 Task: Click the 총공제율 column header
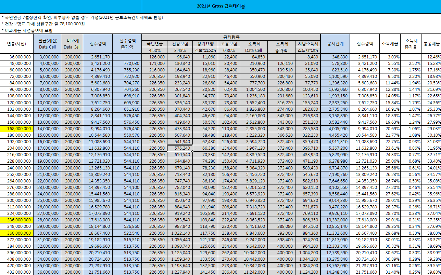(431, 44)
